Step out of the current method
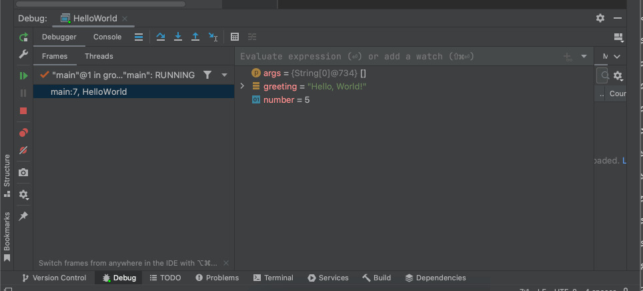This screenshot has height=291, width=643. (x=195, y=37)
